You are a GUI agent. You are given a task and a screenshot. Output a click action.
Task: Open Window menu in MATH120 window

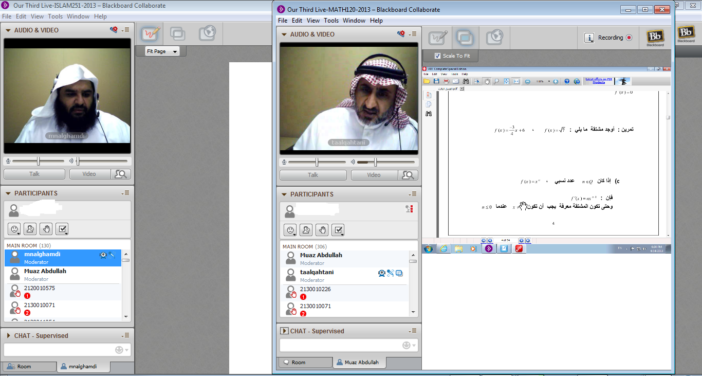coord(354,21)
